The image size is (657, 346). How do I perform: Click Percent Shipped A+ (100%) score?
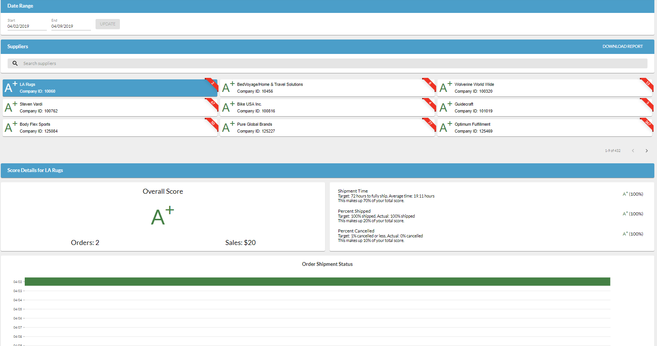pos(633,213)
